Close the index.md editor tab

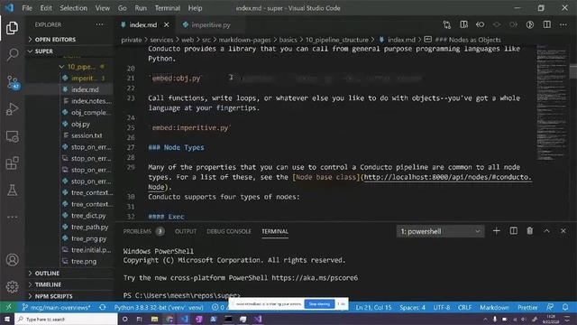tap(166, 24)
